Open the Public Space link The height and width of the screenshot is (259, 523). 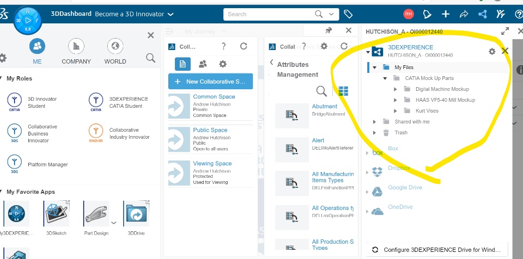coord(210,130)
